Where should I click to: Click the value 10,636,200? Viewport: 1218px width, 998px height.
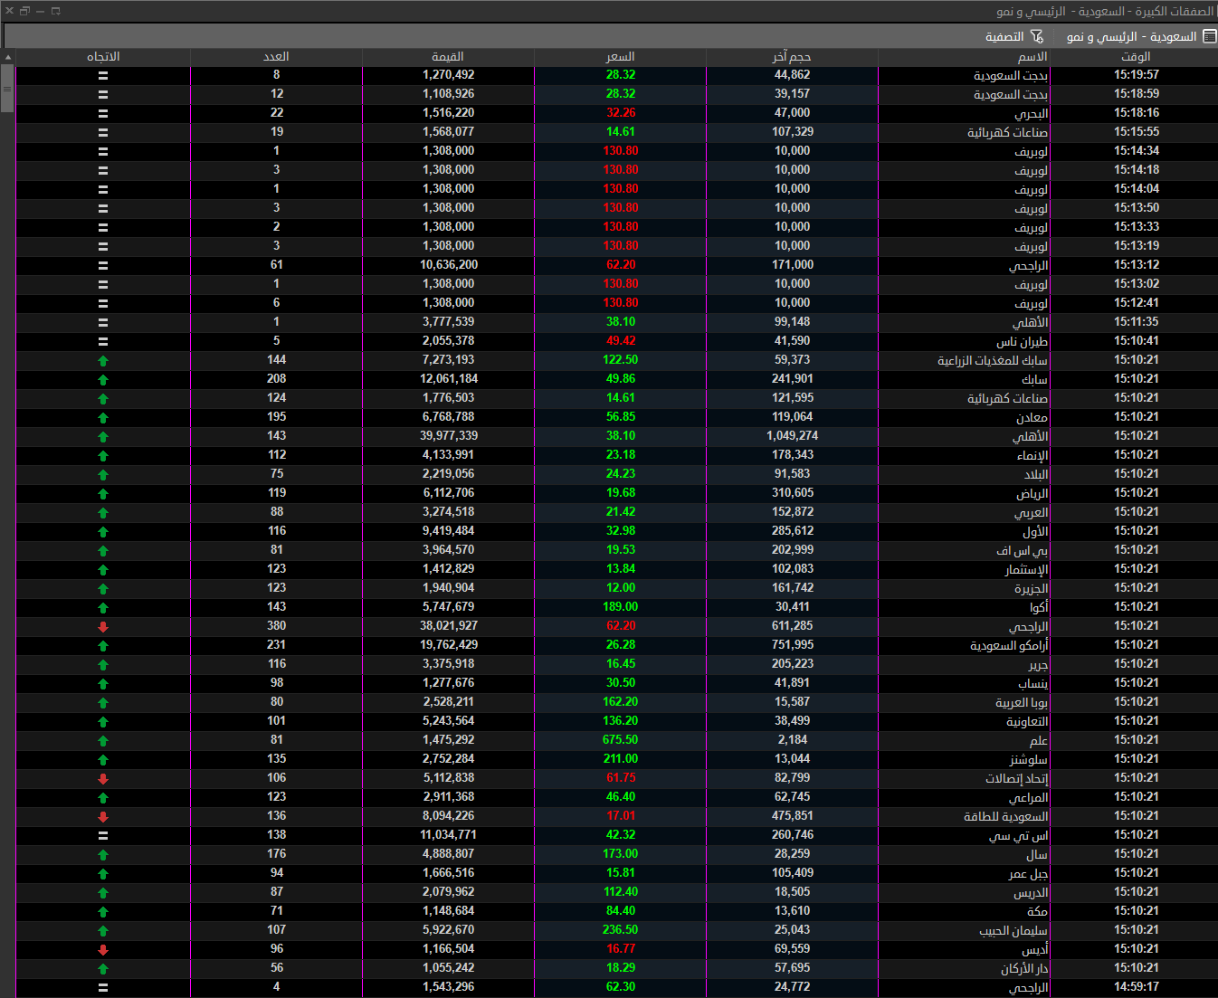(449, 265)
